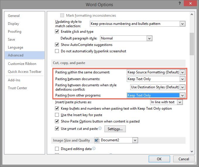This screenshot has width=199, height=167.
Task: Click Image Size and Quality heading
Action: pyautogui.click(x=71, y=140)
